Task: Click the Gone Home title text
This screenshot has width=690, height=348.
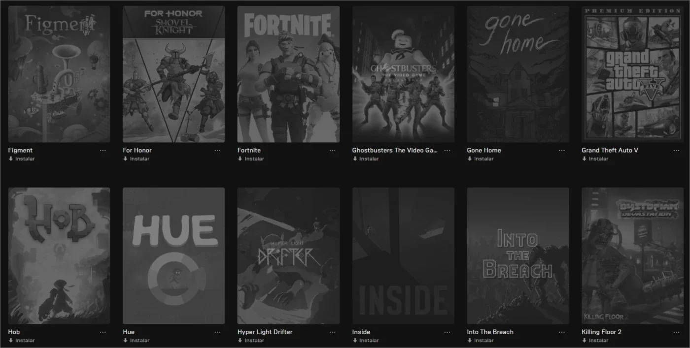Action: [x=484, y=151]
